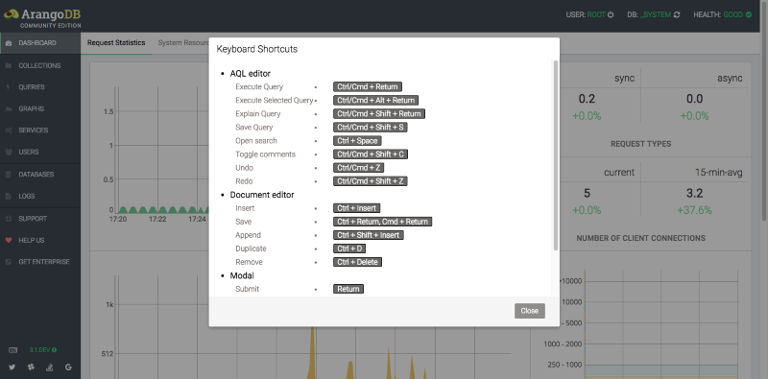Click the Ctrl + Insert shortcut badge

click(356, 208)
